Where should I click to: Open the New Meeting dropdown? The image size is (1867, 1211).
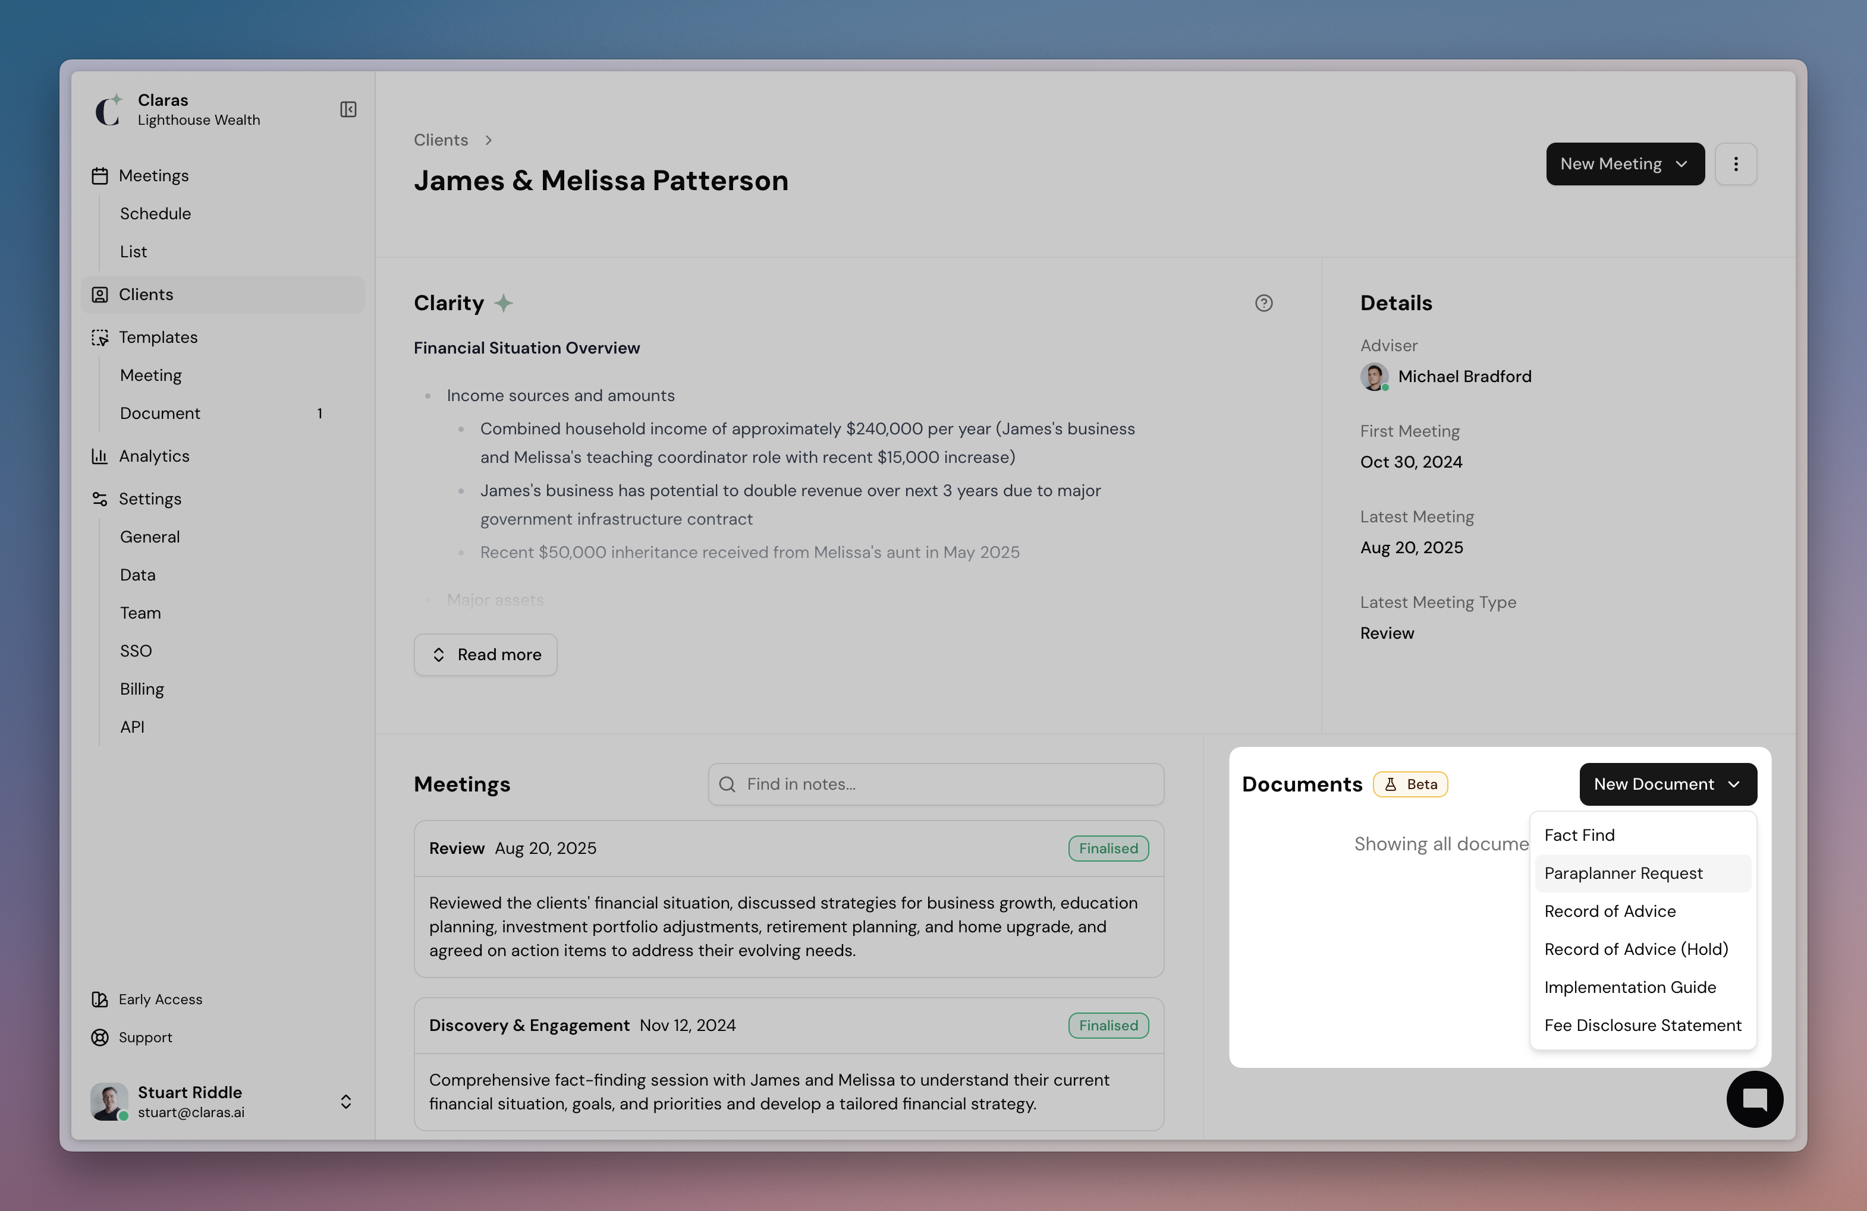pos(1626,164)
